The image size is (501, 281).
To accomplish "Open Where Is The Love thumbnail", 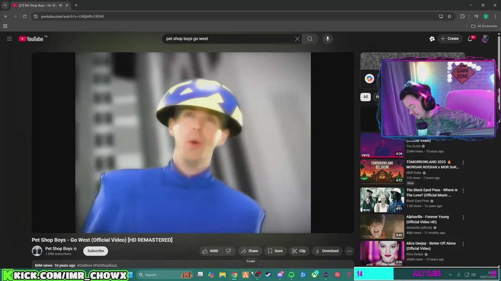I will [x=382, y=200].
